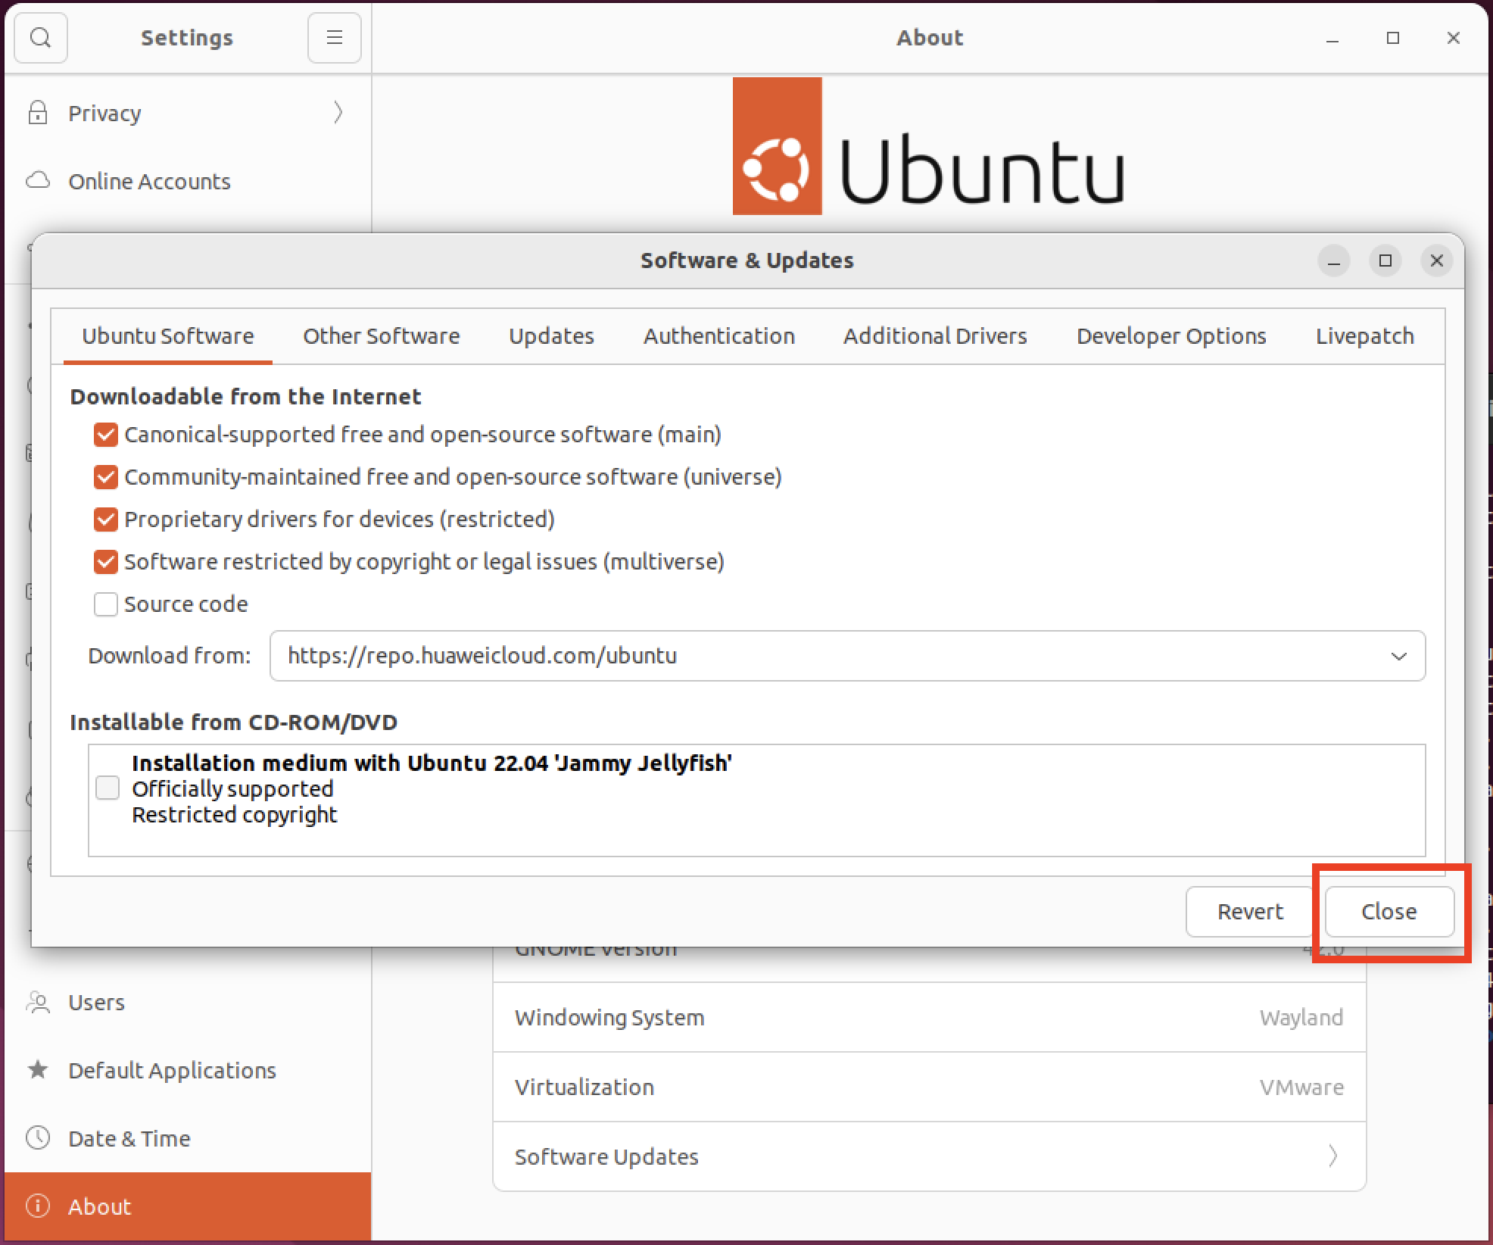Switch to the Other Software tab
Image resolution: width=1493 pixels, height=1245 pixels.
(381, 335)
